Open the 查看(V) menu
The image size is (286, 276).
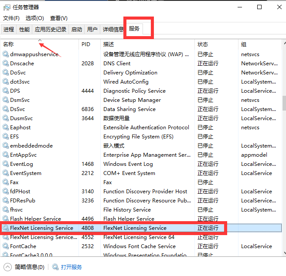click(59, 18)
